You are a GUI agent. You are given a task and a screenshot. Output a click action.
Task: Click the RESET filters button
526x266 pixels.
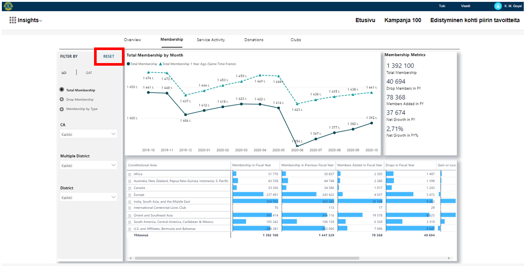click(x=109, y=56)
